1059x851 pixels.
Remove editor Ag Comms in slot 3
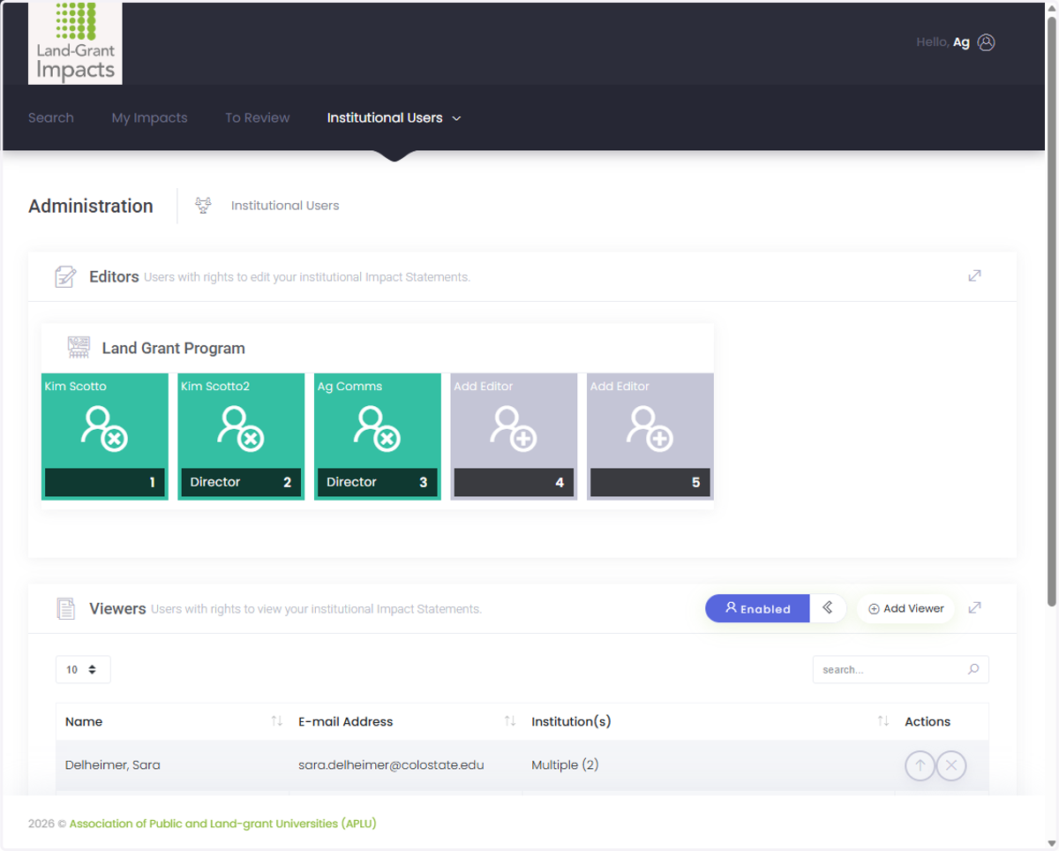(378, 429)
